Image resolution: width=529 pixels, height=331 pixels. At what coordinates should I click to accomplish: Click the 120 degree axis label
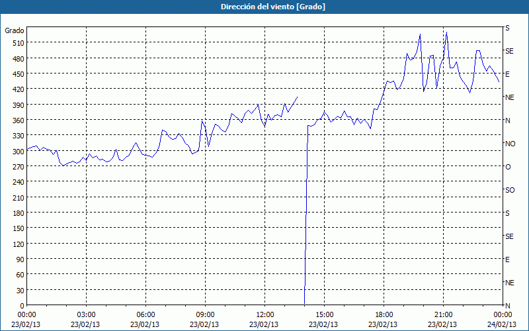point(19,244)
